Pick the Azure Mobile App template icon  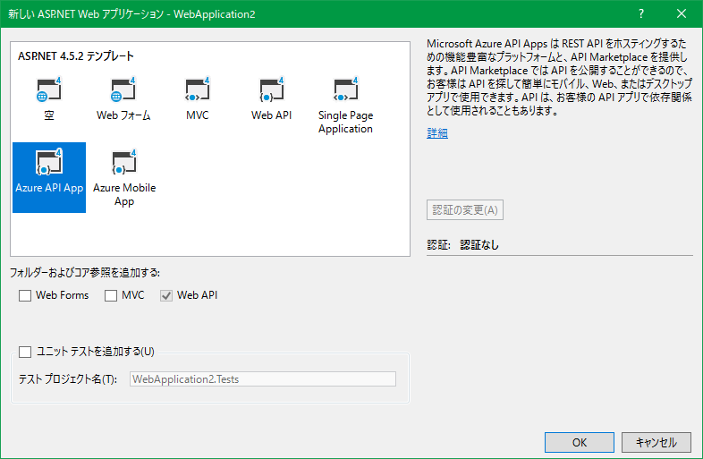124,162
